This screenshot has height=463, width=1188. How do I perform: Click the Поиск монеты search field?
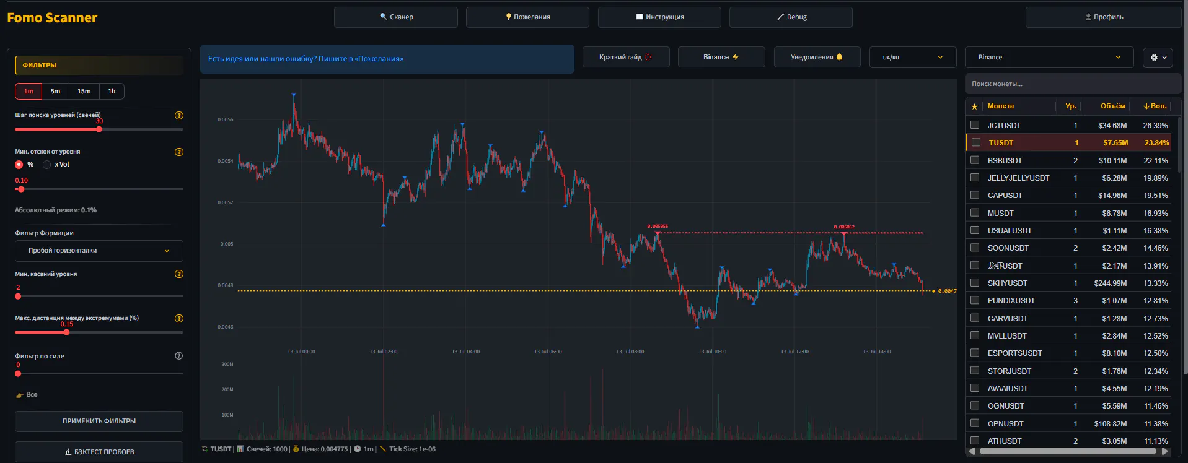[1073, 84]
